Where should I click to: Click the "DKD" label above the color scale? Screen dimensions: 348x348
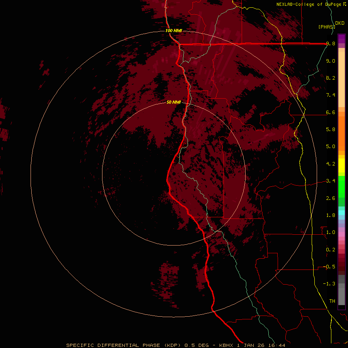point(339,23)
